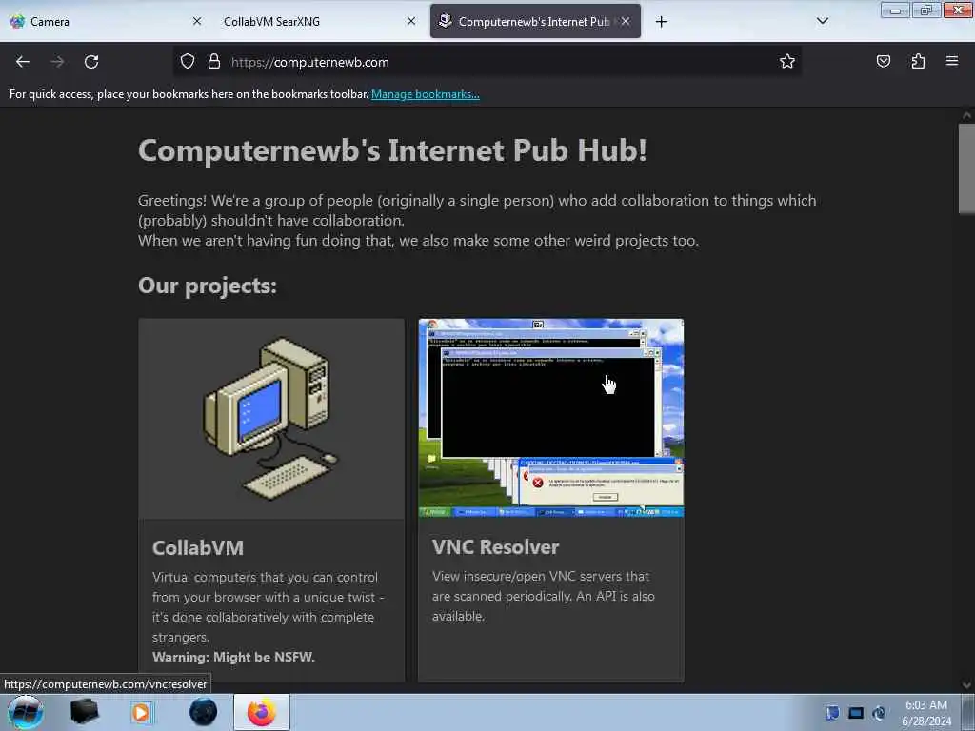Open the Save to Pocket button
Viewport: 975px width, 731px height.
[x=883, y=61]
